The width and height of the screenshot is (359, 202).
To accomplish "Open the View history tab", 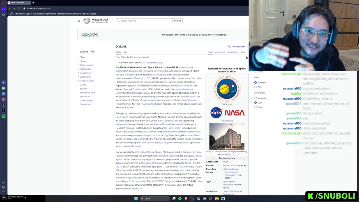I will point(233,52).
